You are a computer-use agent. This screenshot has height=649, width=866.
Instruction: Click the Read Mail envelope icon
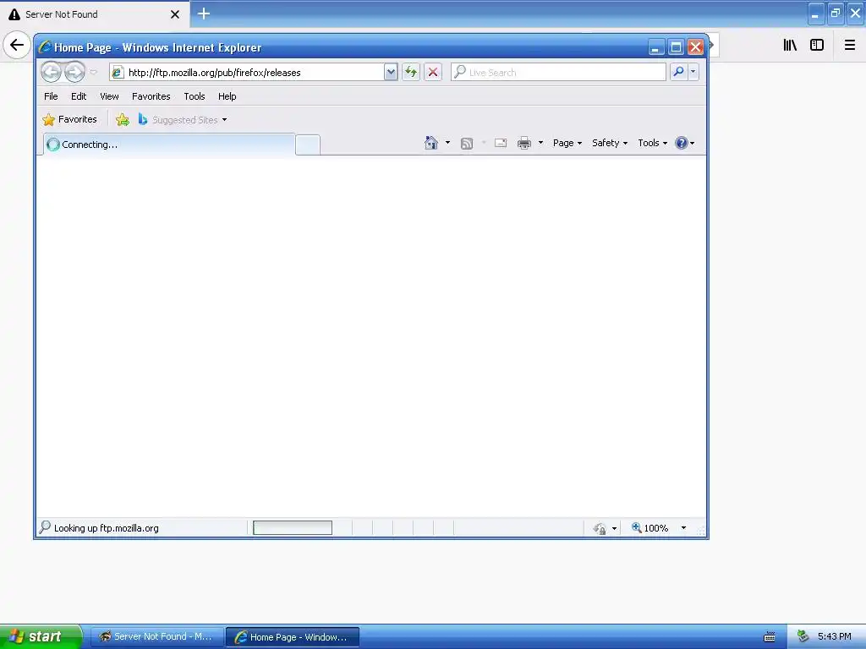(501, 143)
